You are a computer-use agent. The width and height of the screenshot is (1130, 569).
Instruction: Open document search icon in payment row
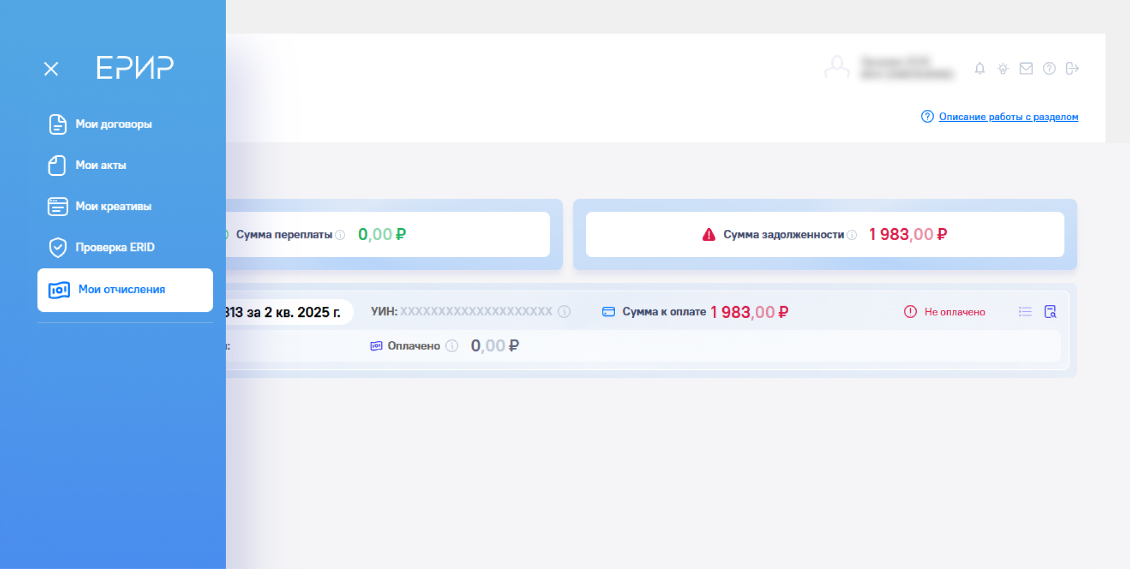click(x=1050, y=312)
